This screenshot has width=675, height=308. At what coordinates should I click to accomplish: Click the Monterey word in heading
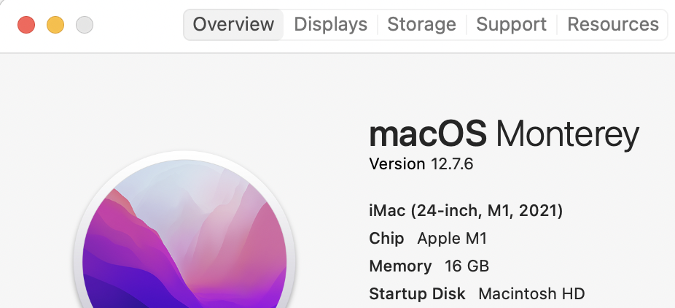coord(567,135)
